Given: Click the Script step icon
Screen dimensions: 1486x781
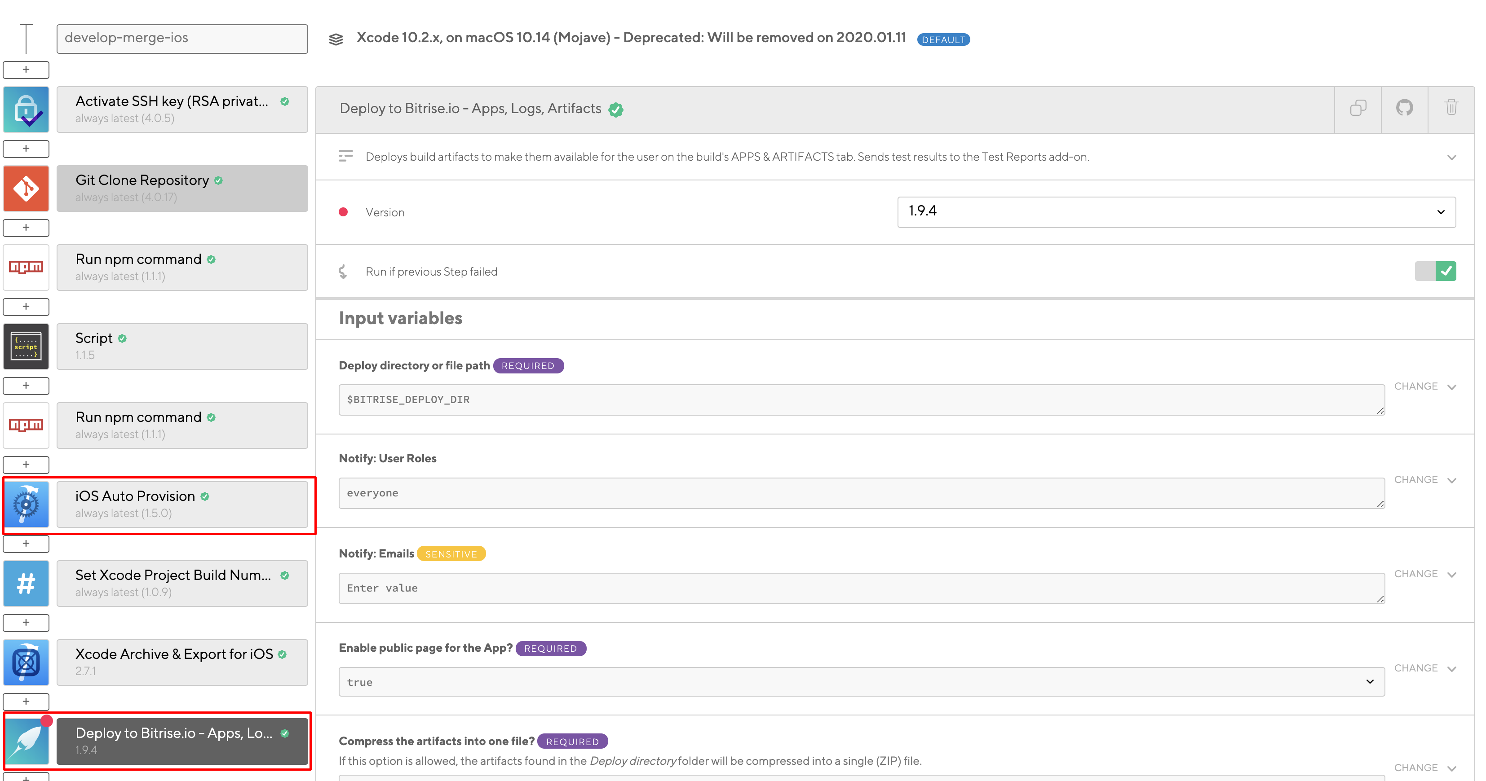Looking at the screenshot, I should click(x=26, y=347).
